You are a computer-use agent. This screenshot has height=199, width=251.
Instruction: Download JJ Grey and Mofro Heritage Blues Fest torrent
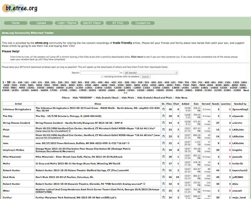point(163,163)
